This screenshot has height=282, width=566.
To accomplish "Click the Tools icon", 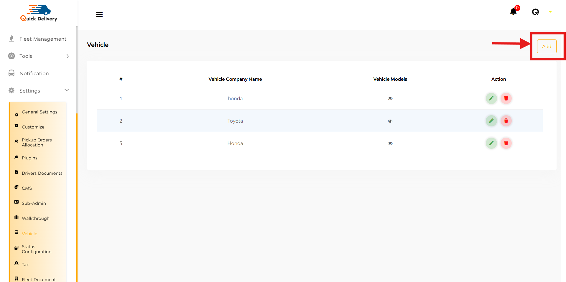I will pyautogui.click(x=11, y=56).
